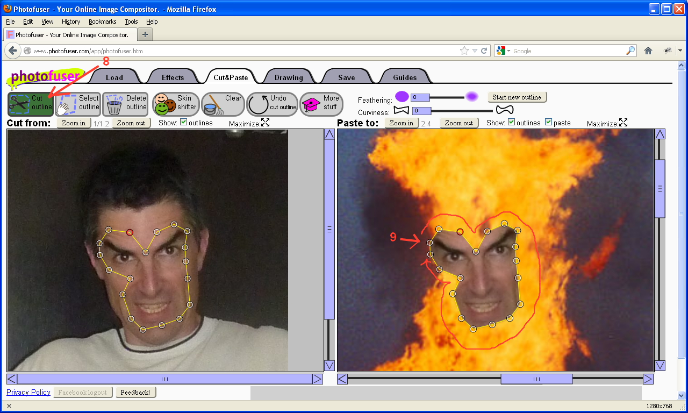Image resolution: width=688 pixels, height=413 pixels.
Task: Zoom out on Cut from image
Action: click(x=131, y=123)
